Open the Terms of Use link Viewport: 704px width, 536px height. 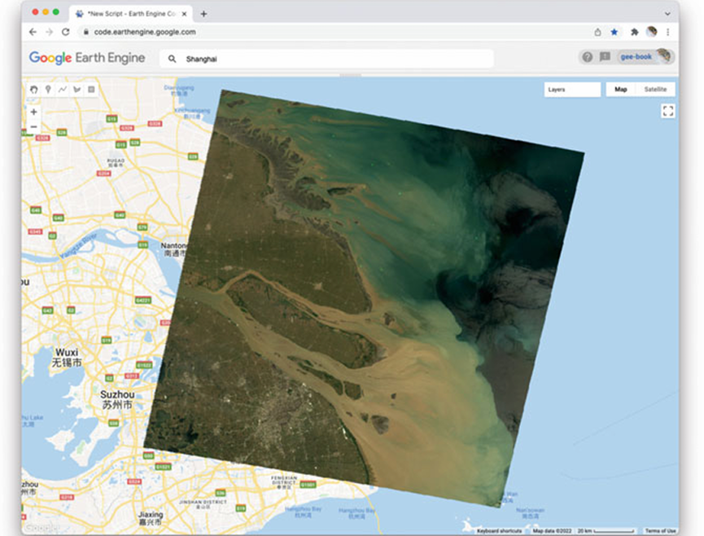tap(660, 531)
